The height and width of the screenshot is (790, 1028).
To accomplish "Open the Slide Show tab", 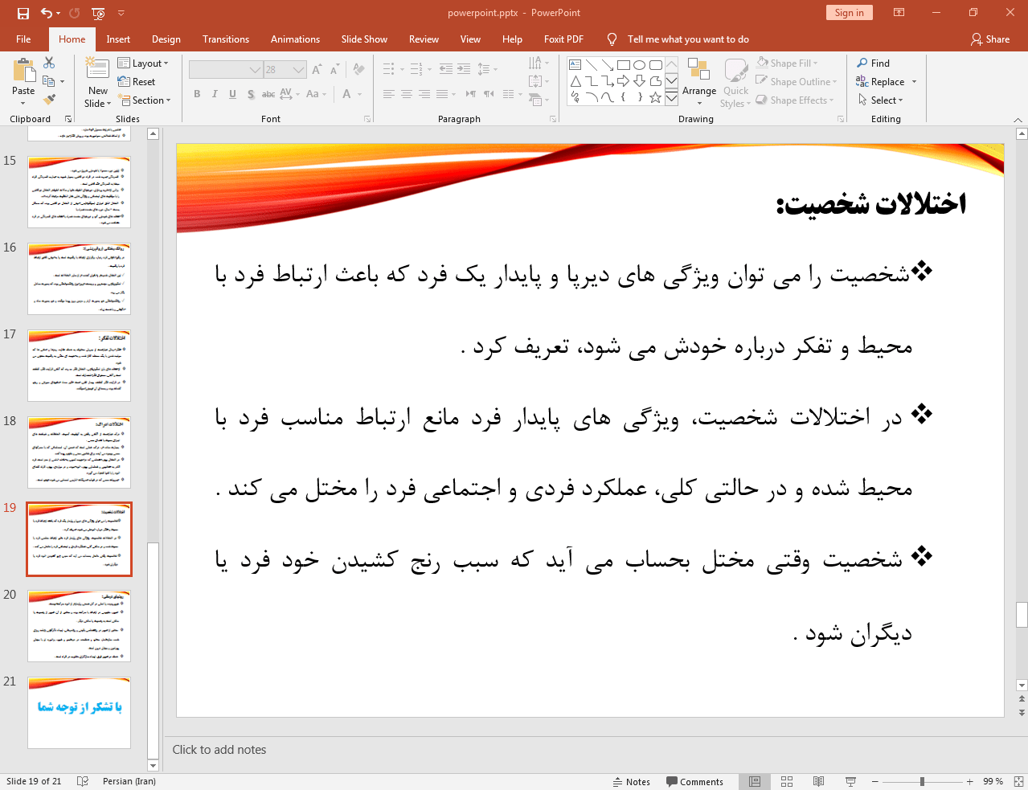I will (x=364, y=39).
